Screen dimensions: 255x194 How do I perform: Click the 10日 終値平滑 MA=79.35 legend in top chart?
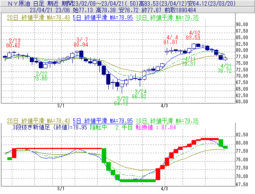pyautogui.click(x=167, y=18)
